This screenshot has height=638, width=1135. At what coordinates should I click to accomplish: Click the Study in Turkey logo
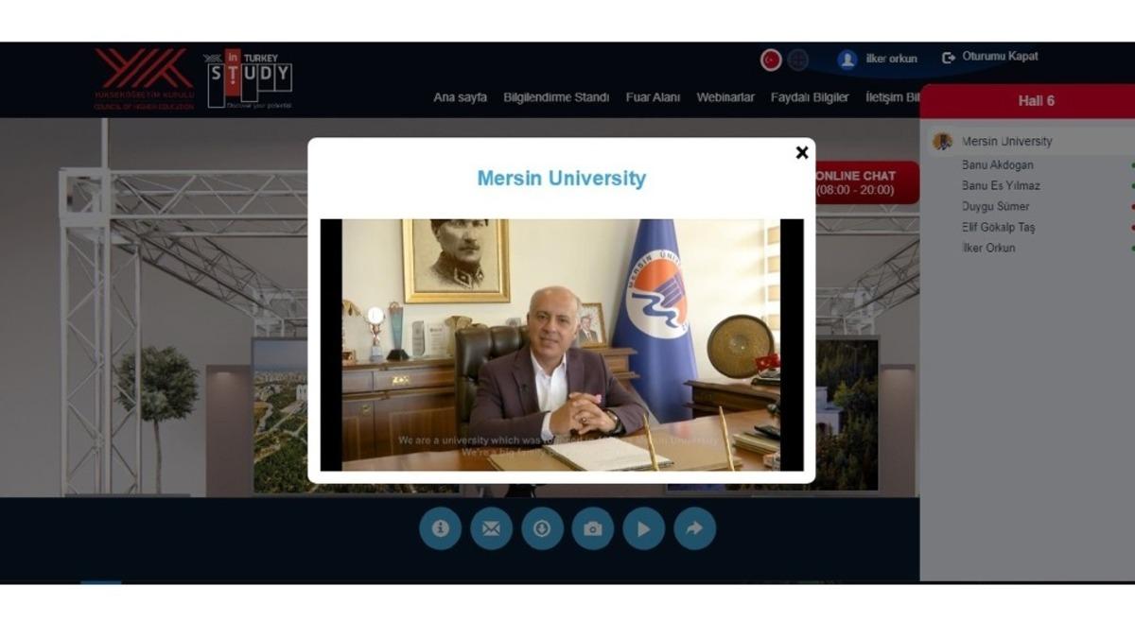click(x=249, y=80)
